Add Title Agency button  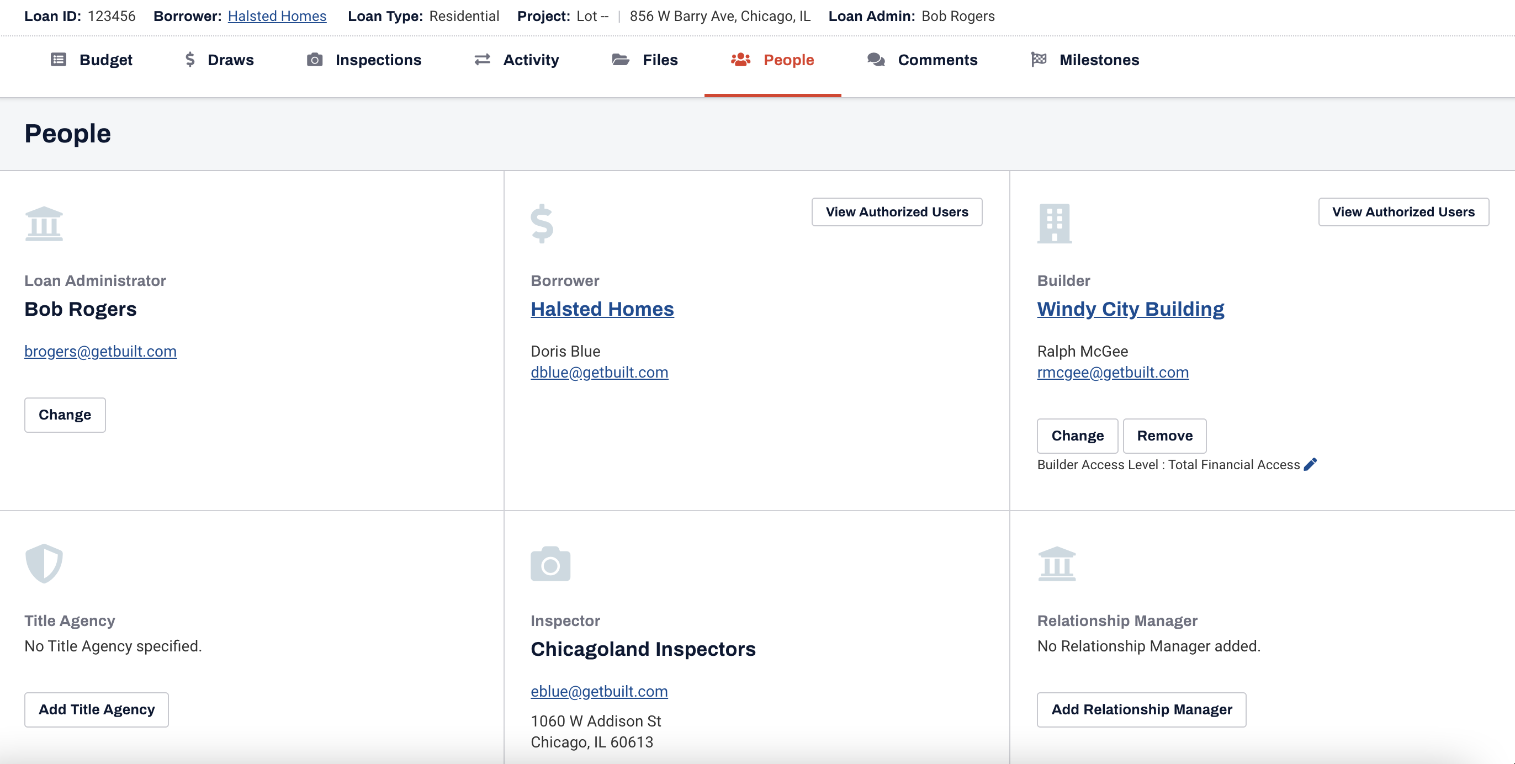click(x=97, y=710)
